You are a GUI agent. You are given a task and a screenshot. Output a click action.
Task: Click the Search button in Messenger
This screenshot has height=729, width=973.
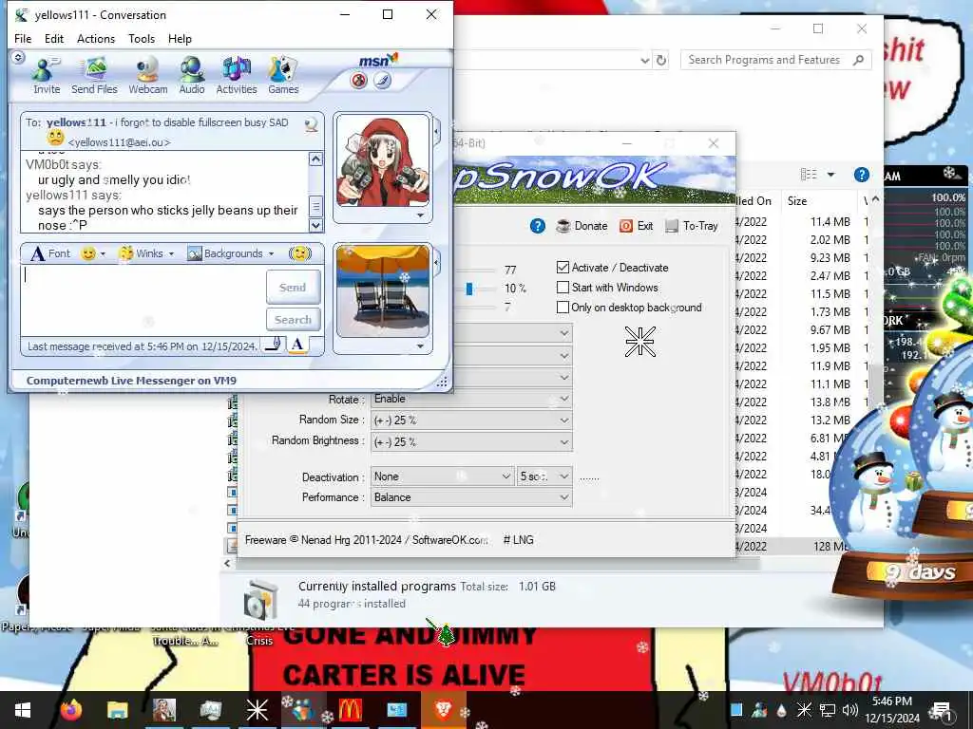coord(293,320)
